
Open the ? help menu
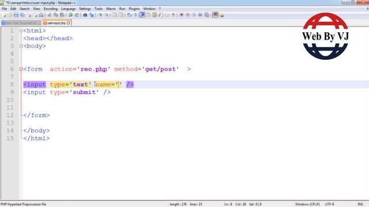(160, 9)
